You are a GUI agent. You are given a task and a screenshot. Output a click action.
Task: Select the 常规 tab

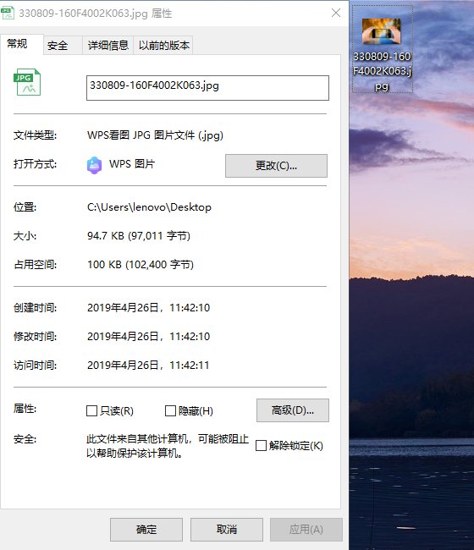click(22, 44)
